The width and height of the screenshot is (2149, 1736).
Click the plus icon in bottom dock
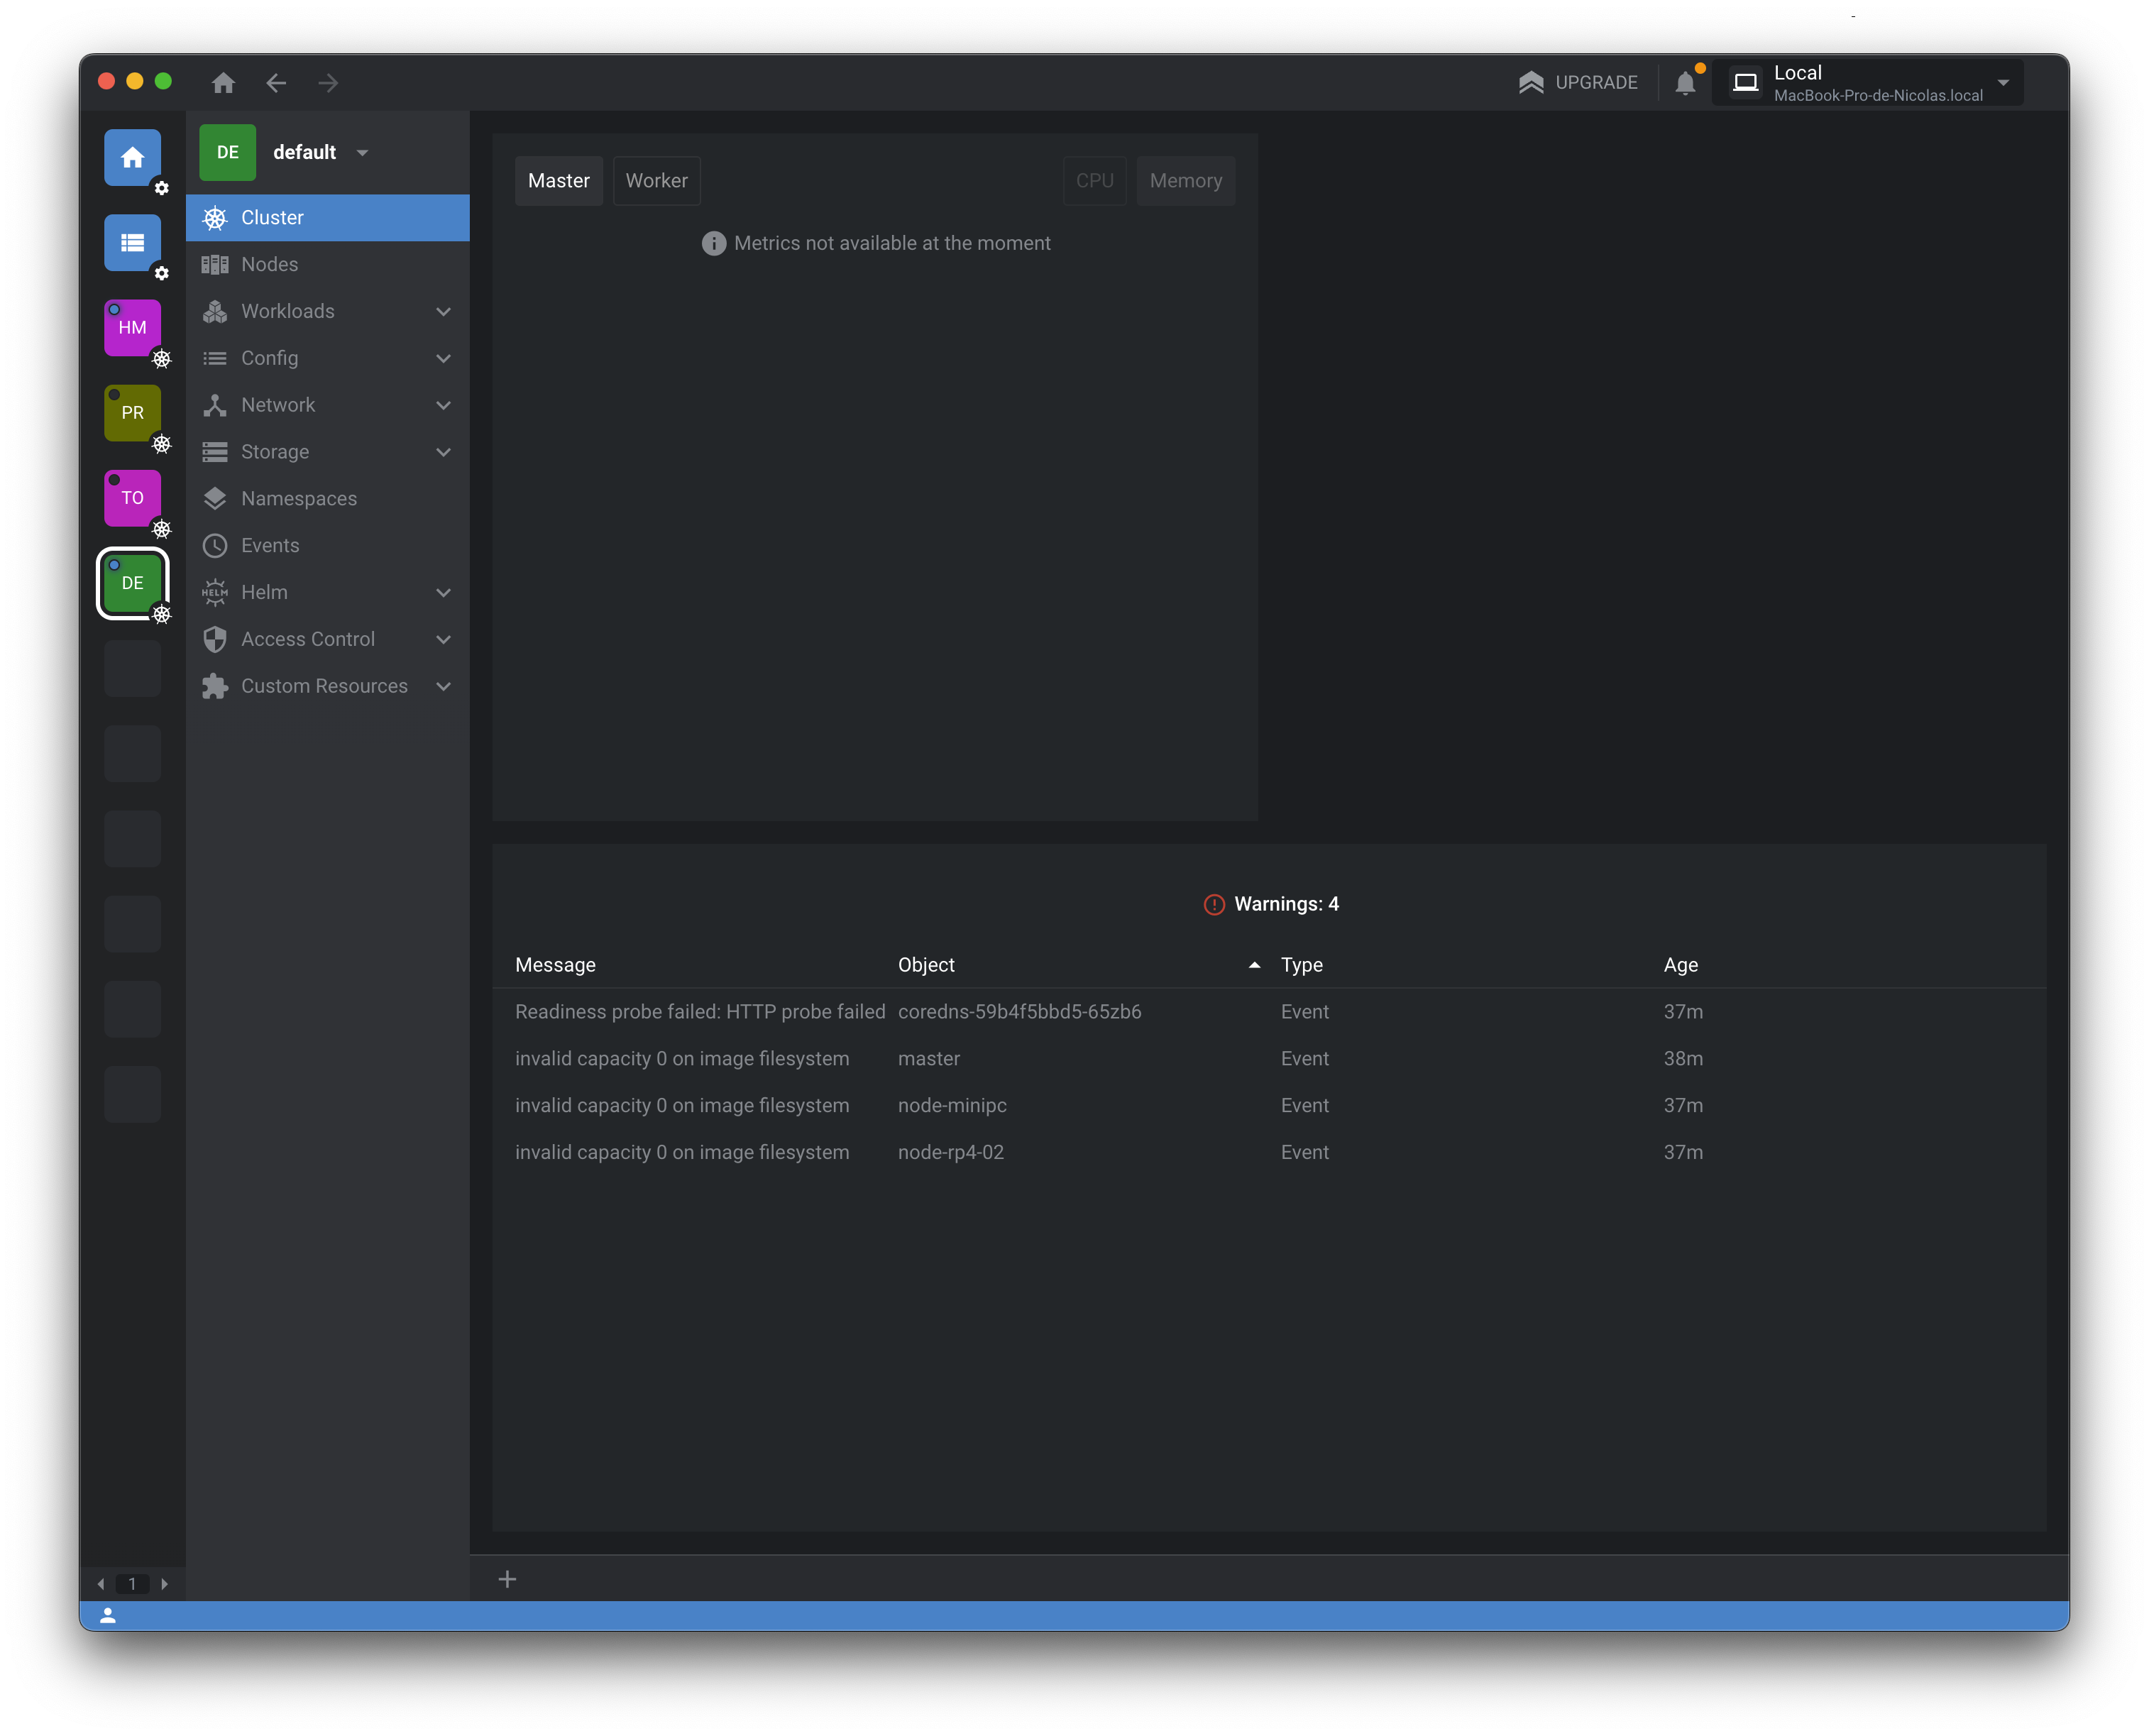pyautogui.click(x=507, y=1579)
